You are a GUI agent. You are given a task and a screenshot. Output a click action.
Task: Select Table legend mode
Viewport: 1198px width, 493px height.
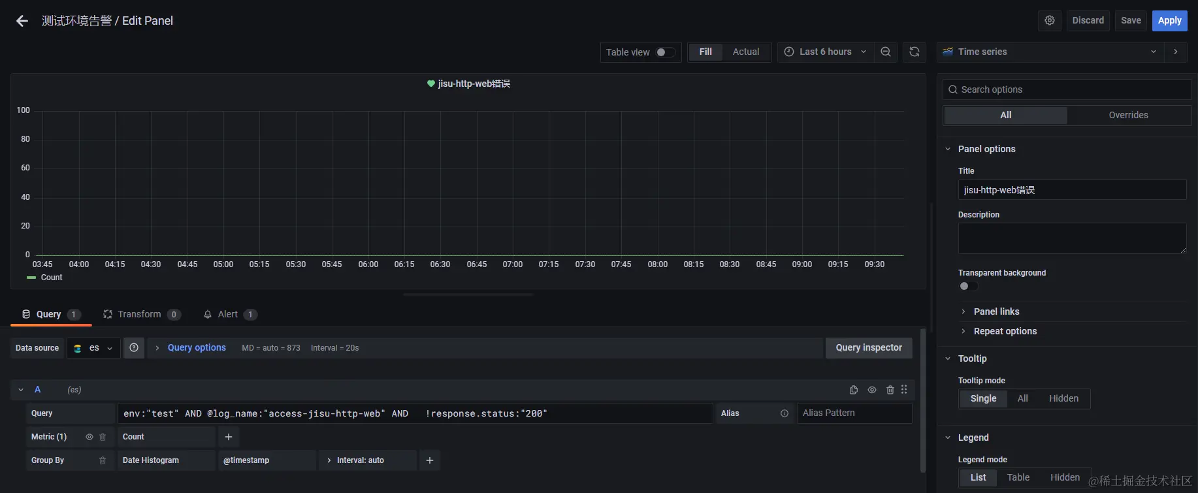click(x=1018, y=478)
